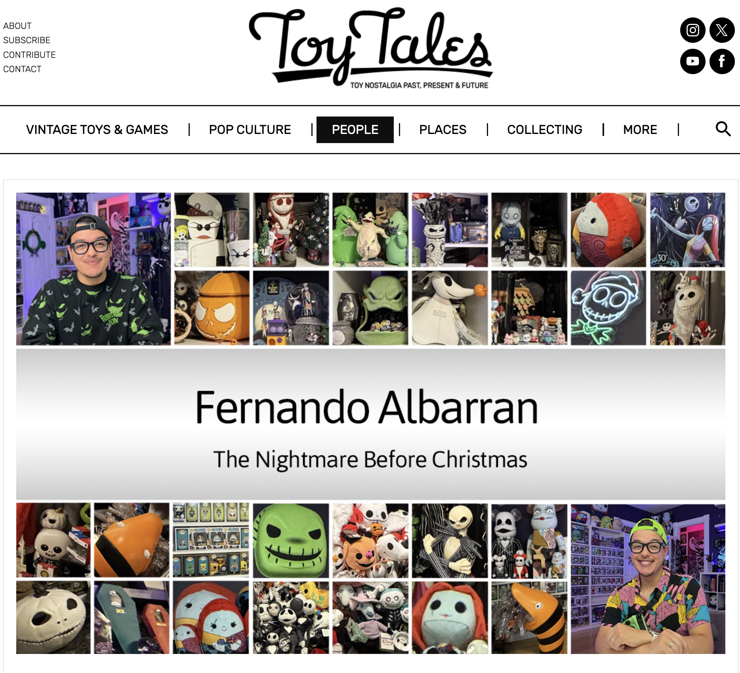
Task: Click the neon Jack Skellington sign photo
Action: 608,308
